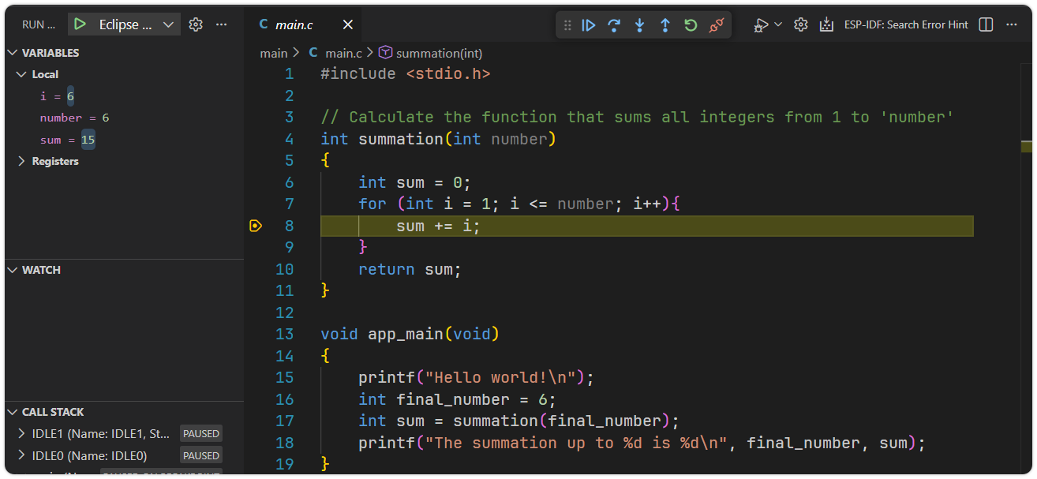The image size is (1037, 479).
Task: Collapse the Local variables group
Action: [21, 74]
